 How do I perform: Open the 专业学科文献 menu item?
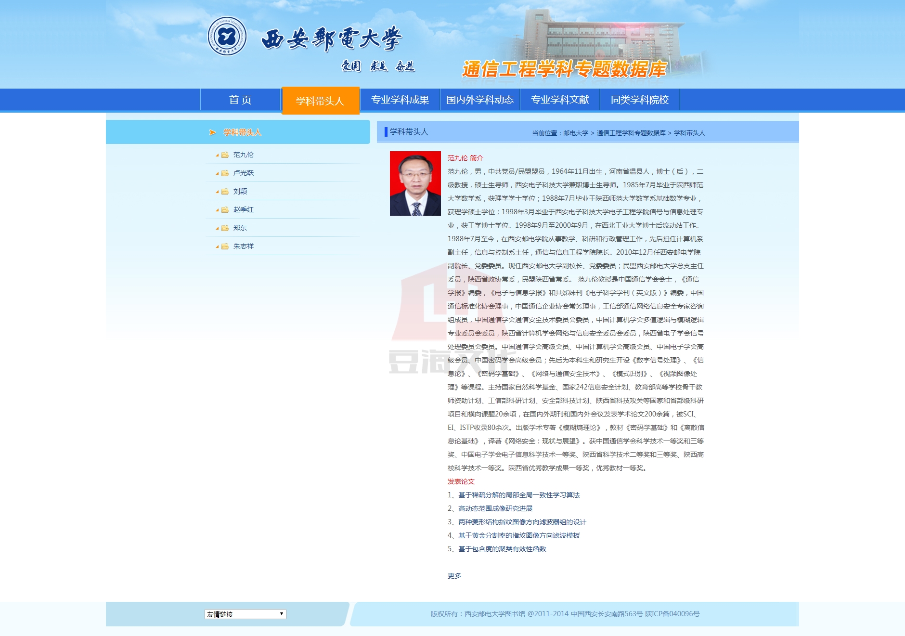(x=560, y=100)
